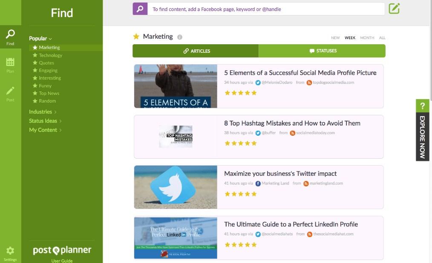
Task: Click the @MelonieDodaro handle link
Action: tap(277, 83)
